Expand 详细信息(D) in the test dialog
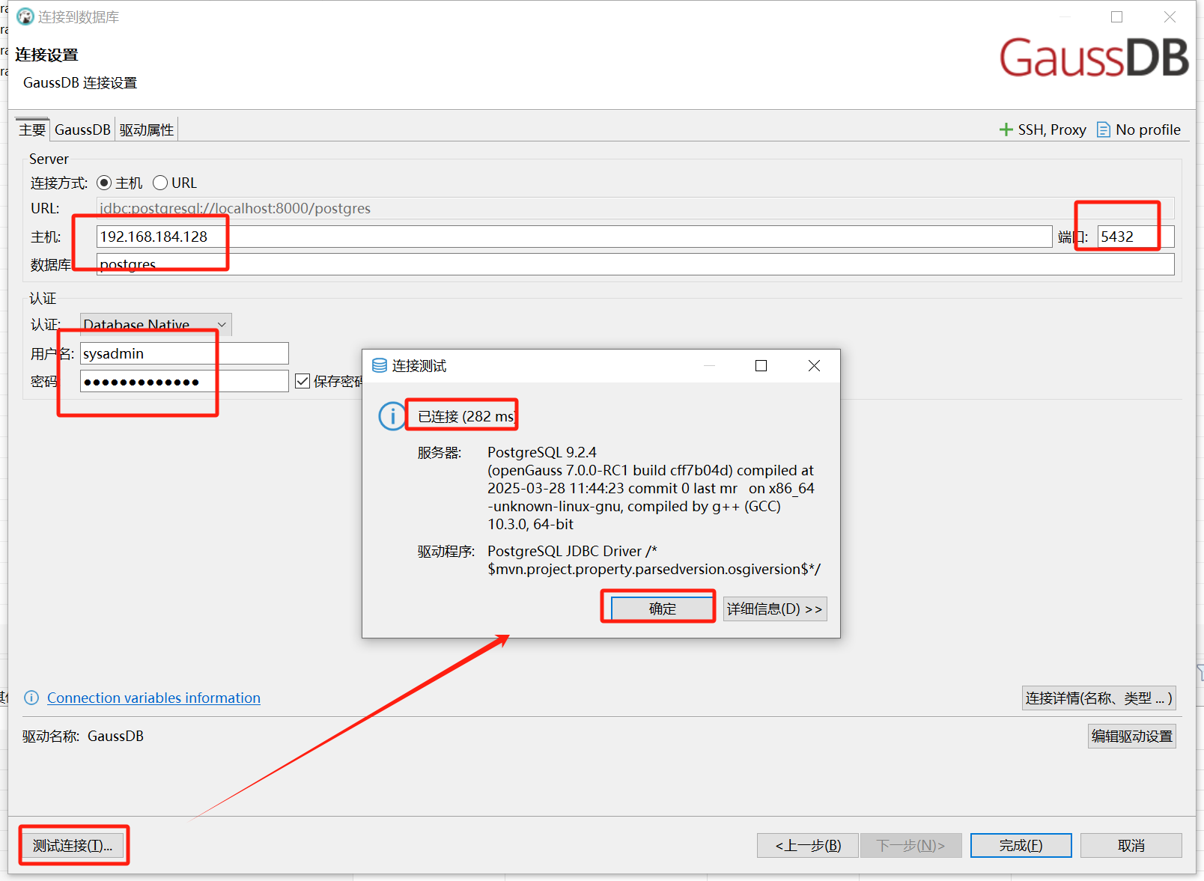Screen dimensions: 1204x881 coord(774,608)
